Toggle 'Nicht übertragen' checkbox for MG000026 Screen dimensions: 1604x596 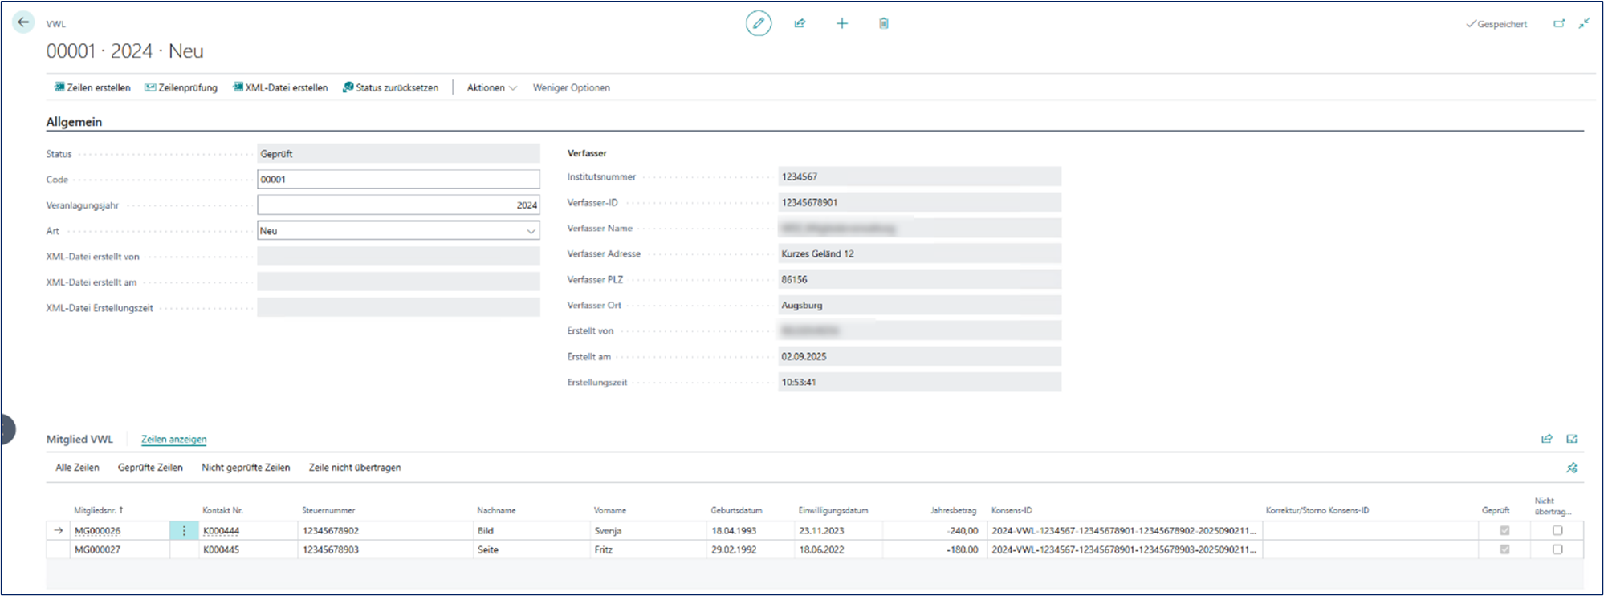click(x=1557, y=530)
